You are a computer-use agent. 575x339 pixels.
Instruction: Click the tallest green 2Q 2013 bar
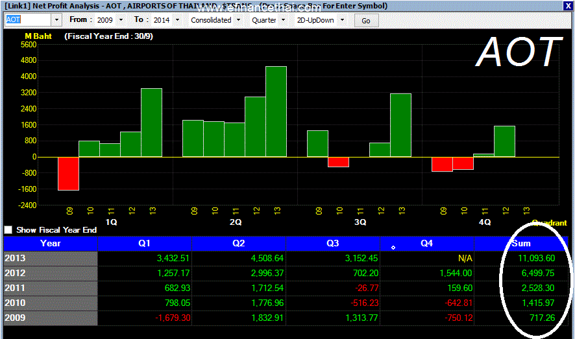(x=276, y=111)
